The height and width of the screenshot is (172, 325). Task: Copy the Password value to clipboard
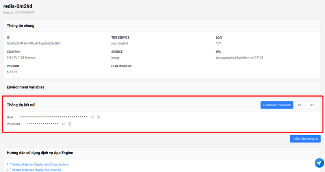(70, 124)
